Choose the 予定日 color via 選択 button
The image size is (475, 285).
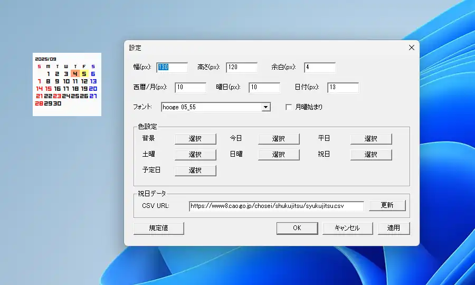click(195, 170)
